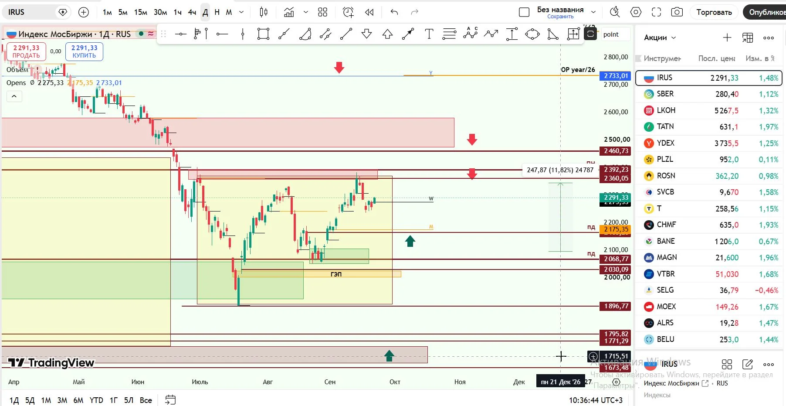Select VTBR row in the watchlist
This screenshot has width=786, height=406.
709,274
